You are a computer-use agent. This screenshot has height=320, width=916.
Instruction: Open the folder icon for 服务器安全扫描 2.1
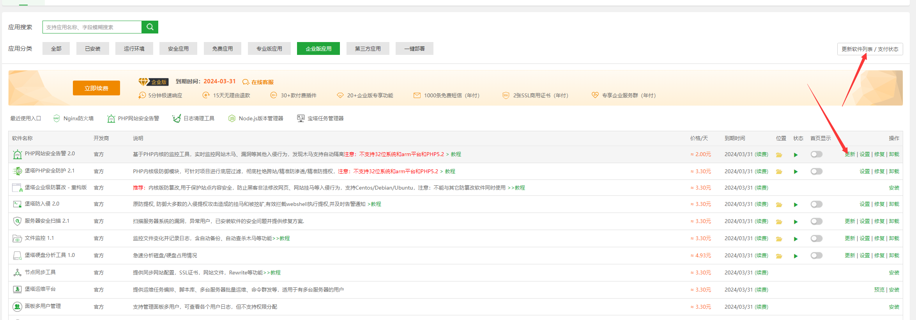pyautogui.click(x=779, y=222)
